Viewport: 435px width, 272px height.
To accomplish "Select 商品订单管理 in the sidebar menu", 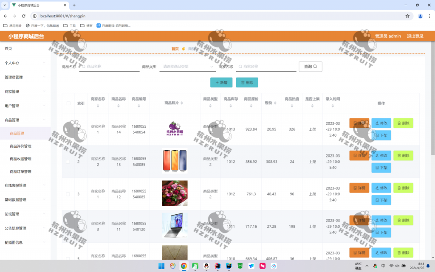I will tap(22, 171).
